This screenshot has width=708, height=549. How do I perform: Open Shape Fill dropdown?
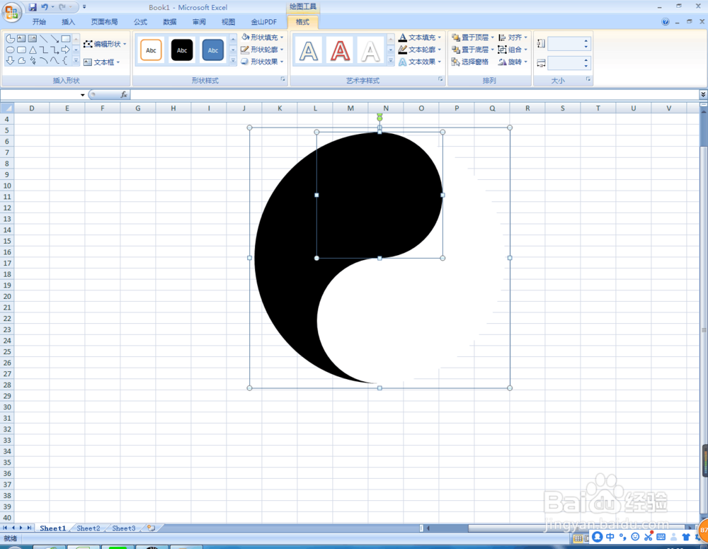263,37
